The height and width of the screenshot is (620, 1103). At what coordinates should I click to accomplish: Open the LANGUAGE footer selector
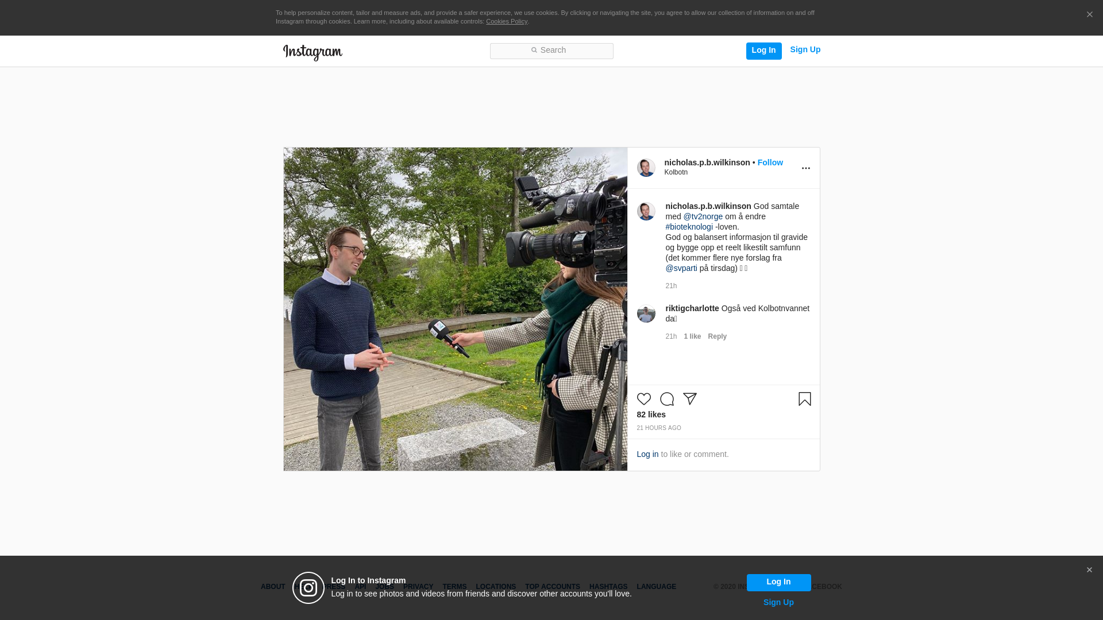(656, 587)
